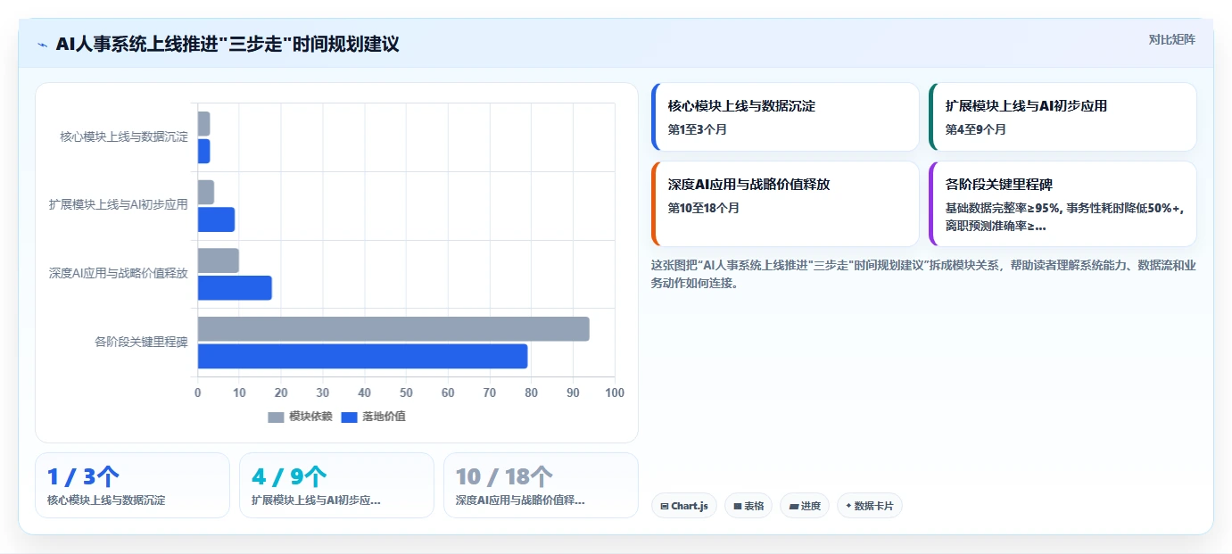The width and height of the screenshot is (1232, 554).
Task: Toggle the 模块依赖 legend swatch
Action: tap(276, 417)
